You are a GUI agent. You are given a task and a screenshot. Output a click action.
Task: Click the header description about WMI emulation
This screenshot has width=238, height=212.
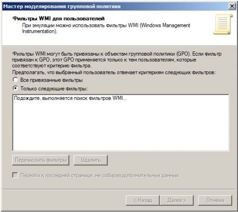pyautogui.click(x=106, y=28)
